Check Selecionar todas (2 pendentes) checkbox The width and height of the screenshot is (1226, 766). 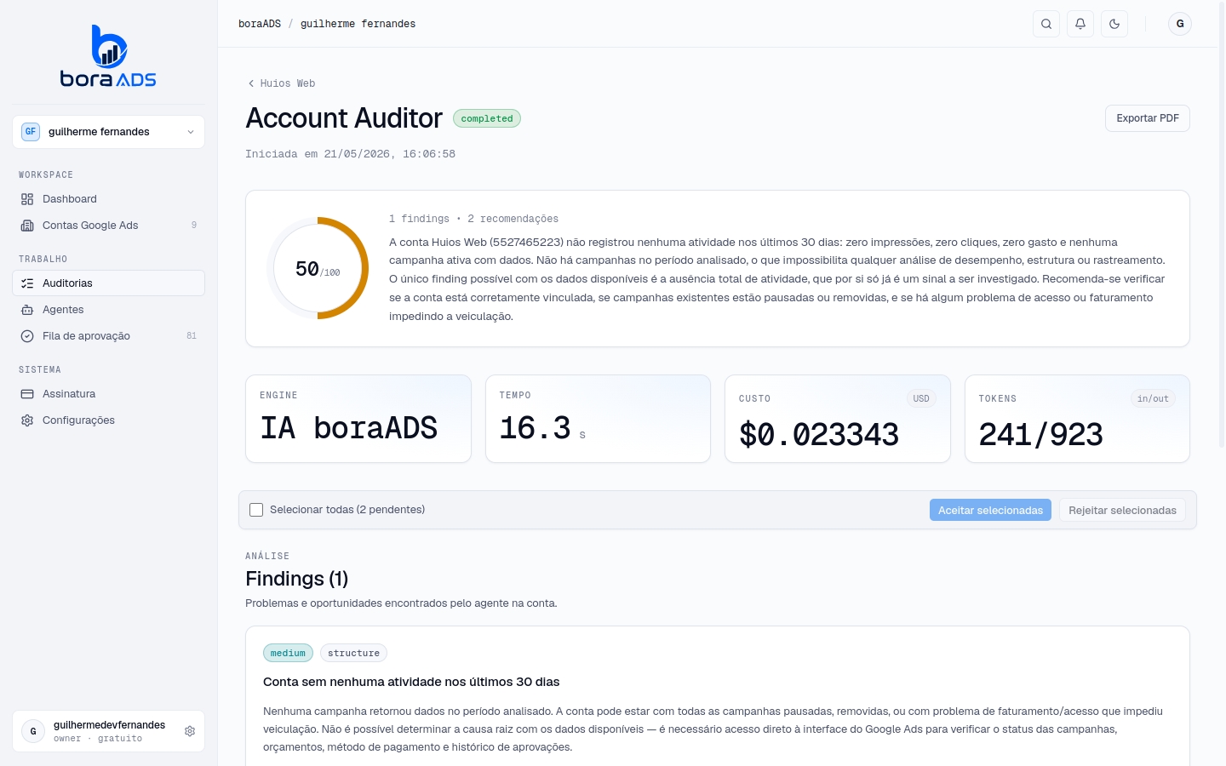[x=256, y=510]
